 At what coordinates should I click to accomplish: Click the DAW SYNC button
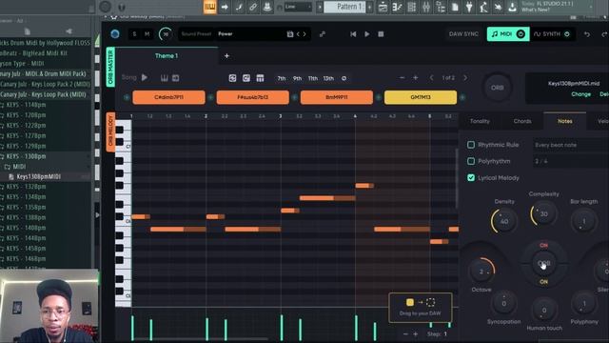[463, 34]
